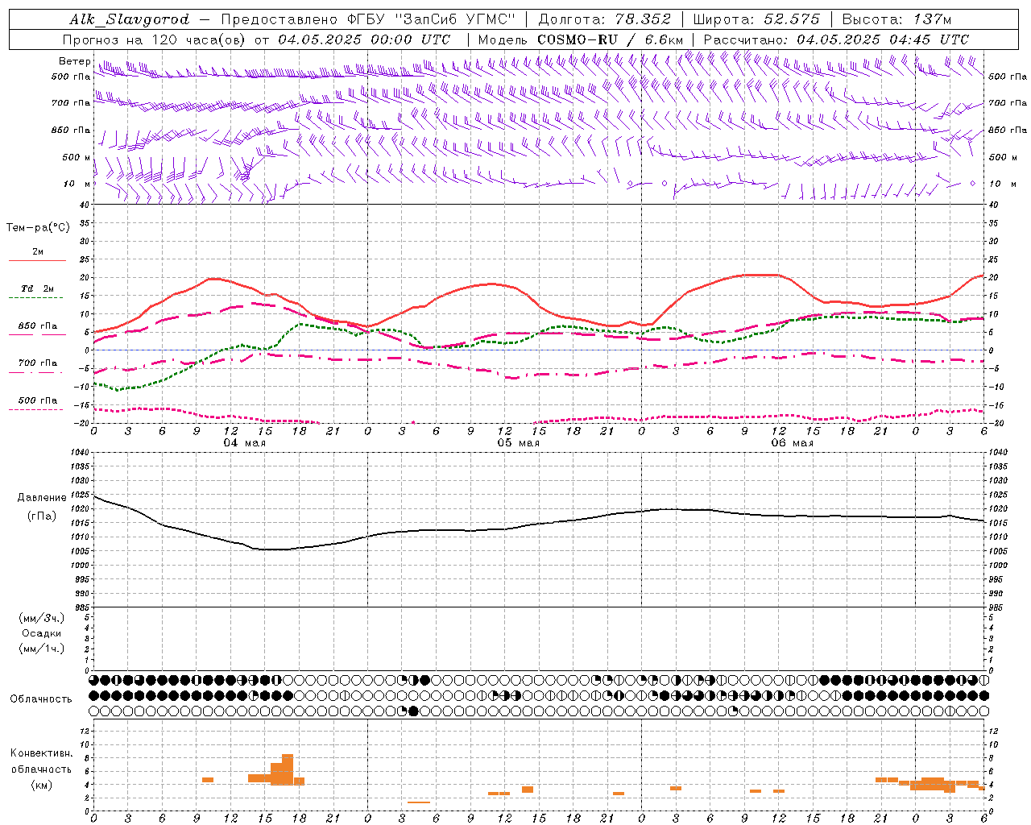Click the elevation text 'Высота: 137м'
Image resolution: width=1031 pixels, height=825 pixels.
point(896,19)
